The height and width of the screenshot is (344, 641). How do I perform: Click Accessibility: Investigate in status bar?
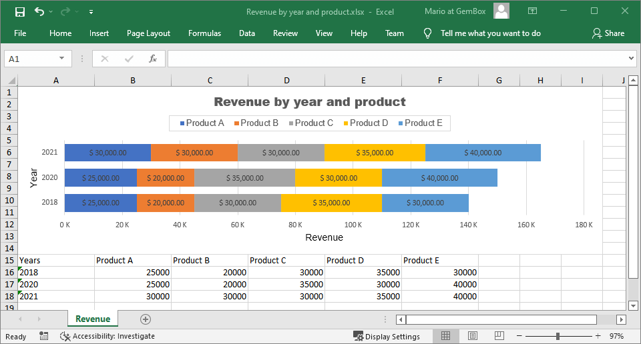(x=108, y=336)
